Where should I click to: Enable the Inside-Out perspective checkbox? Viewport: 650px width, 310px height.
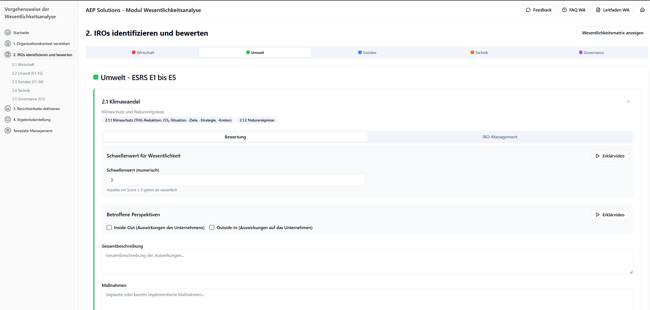[109, 227]
